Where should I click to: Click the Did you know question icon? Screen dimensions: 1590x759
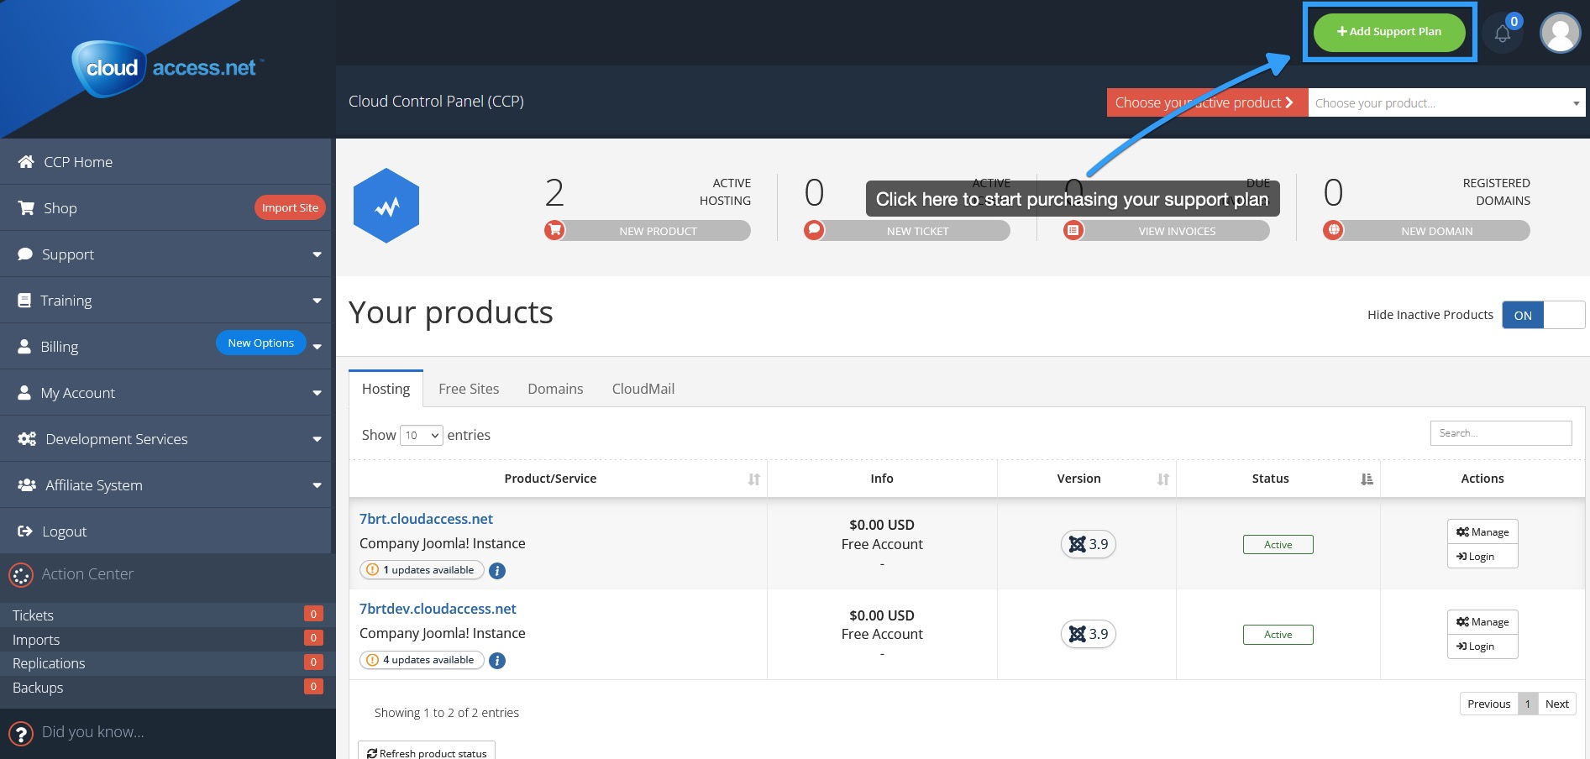[21, 734]
